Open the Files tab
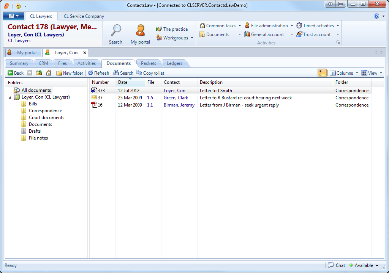Screen dimensions: 389x273 point(63,63)
